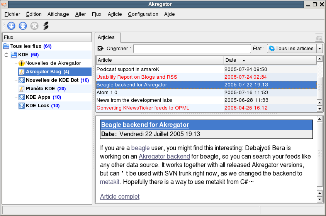Sort articles by the Date column header
The image size is (326, 216).
pos(270,60)
